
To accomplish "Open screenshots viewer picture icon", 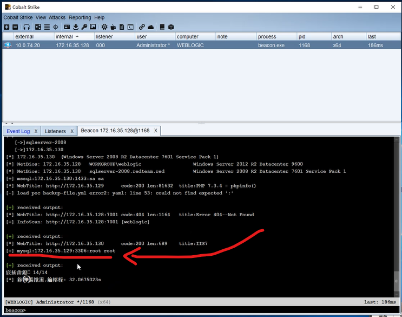I will pyautogui.click(x=93, y=27).
